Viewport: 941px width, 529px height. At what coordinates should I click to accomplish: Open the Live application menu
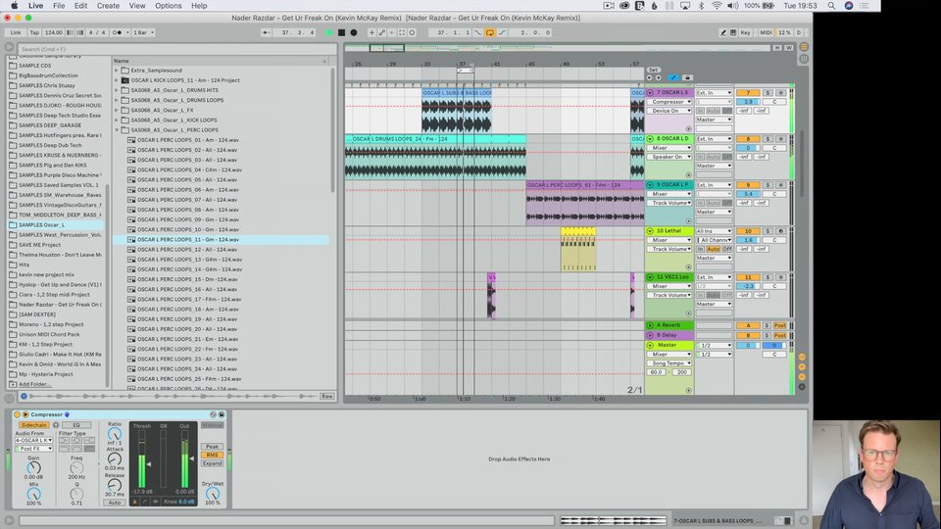point(36,6)
